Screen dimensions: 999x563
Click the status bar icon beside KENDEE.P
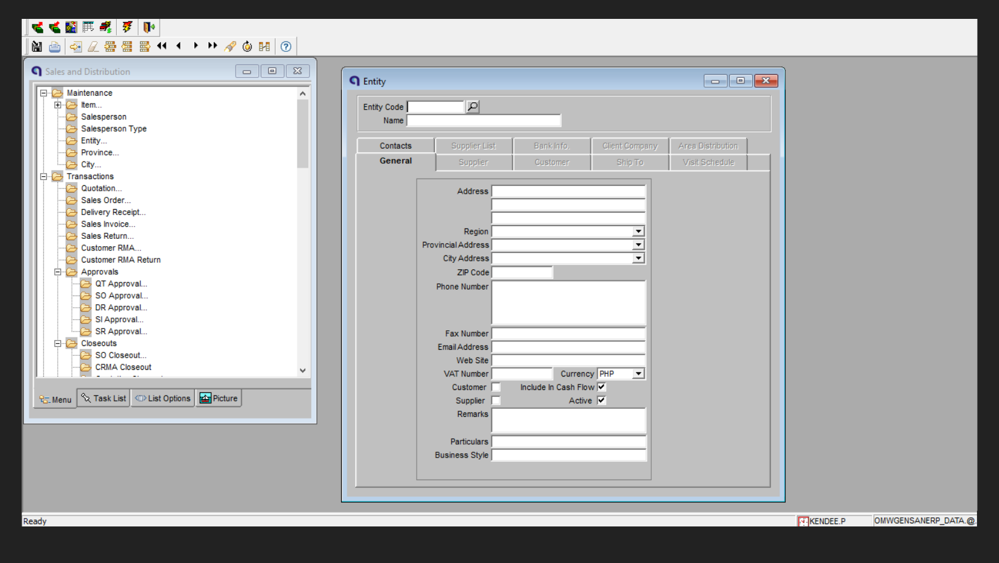(803, 522)
